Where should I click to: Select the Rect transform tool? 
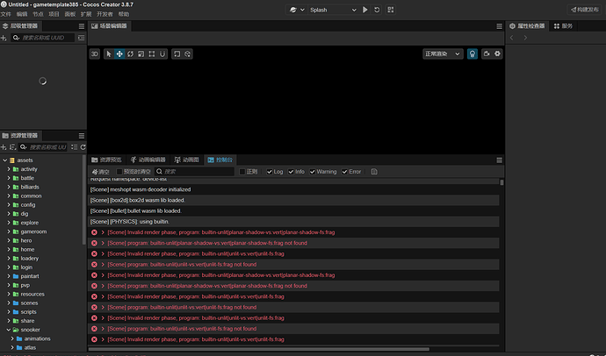(x=152, y=54)
